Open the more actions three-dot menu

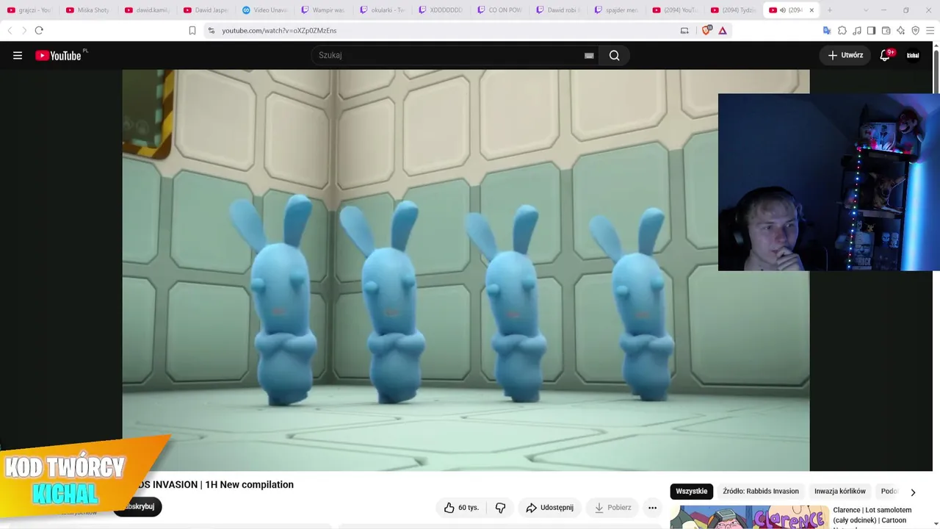click(652, 508)
